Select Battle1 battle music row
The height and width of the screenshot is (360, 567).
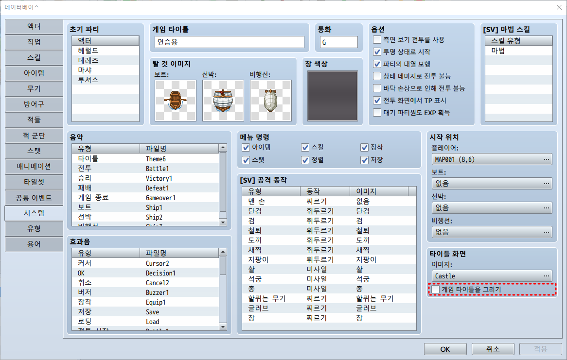[x=146, y=169]
